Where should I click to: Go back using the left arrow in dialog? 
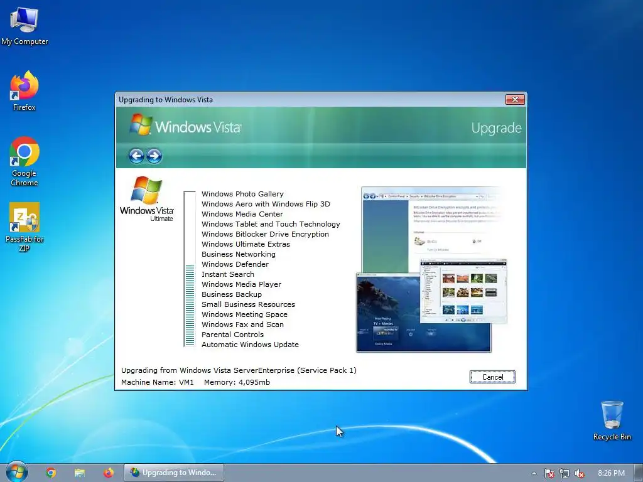136,156
